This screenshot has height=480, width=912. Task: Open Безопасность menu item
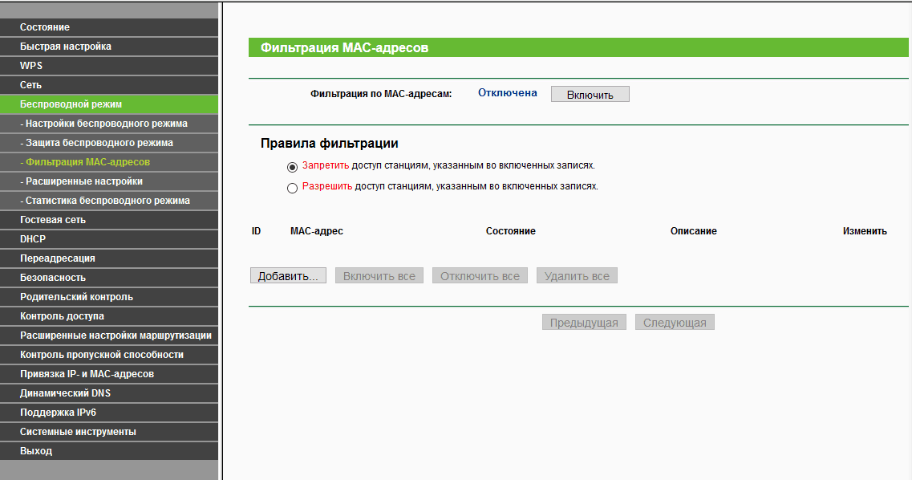pos(109,278)
